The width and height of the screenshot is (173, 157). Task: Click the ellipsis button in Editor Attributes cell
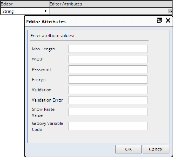pyautogui.click(x=170, y=11)
